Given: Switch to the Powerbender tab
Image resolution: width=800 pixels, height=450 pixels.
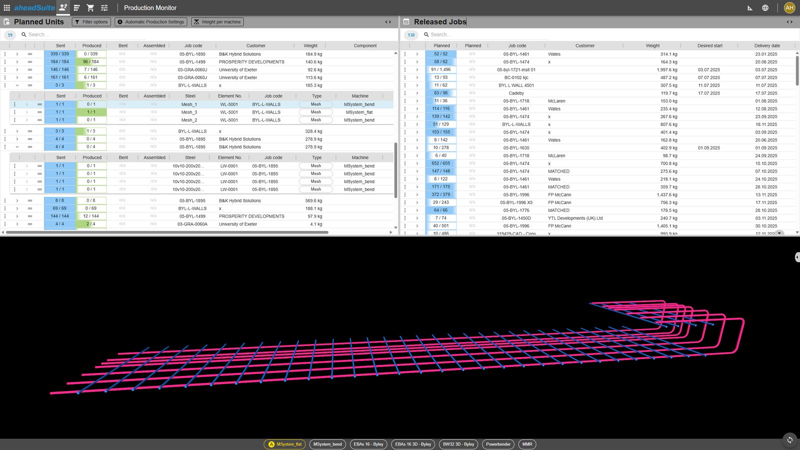Looking at the screenshot, I should coord(498,444).
